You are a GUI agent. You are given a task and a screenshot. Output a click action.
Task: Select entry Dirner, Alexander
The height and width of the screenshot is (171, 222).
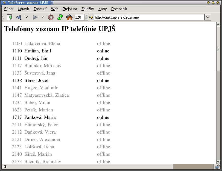42,140
